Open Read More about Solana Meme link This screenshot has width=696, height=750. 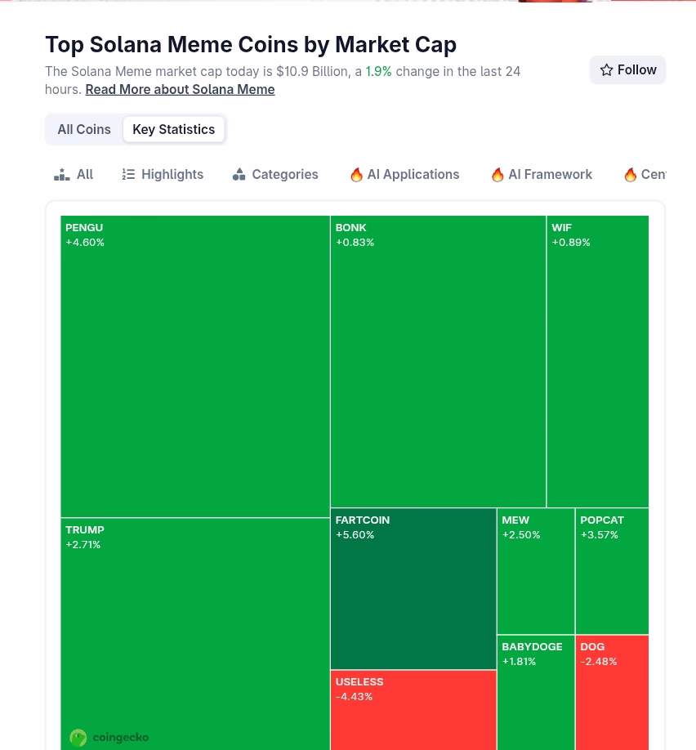(x=180, y=89)
